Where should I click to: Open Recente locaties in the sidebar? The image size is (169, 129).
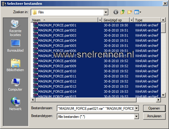coord(15,28)
